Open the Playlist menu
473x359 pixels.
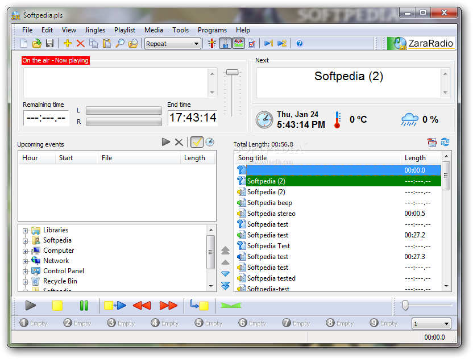[125, 30]
